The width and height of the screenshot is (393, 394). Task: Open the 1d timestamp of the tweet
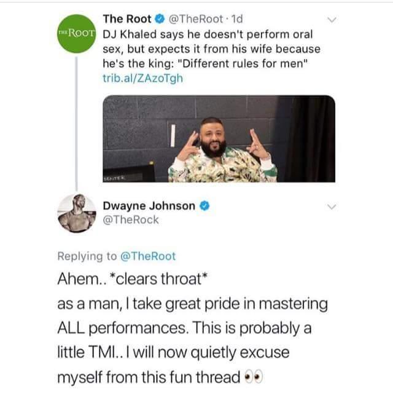pos(237,19)
